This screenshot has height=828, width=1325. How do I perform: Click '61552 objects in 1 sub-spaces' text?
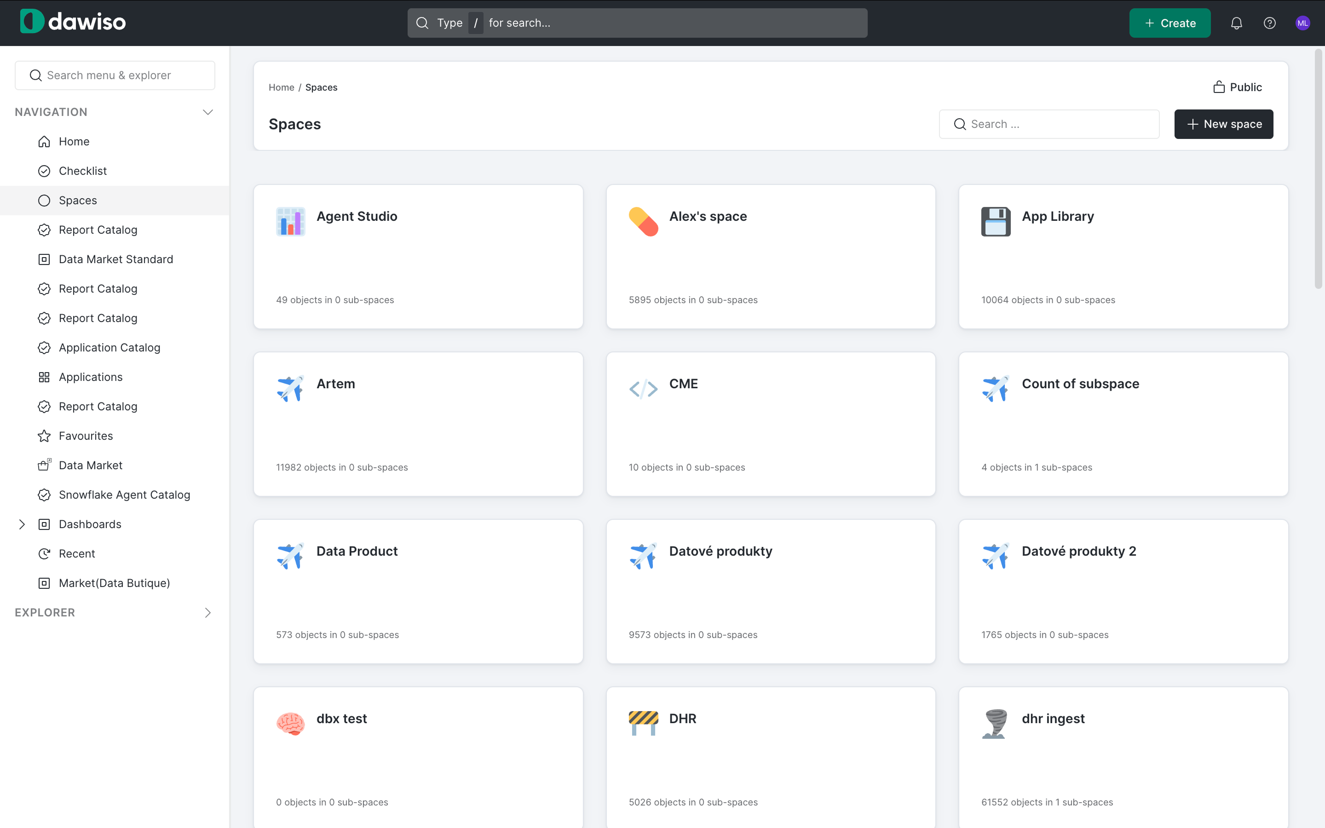coord(1047,802)
